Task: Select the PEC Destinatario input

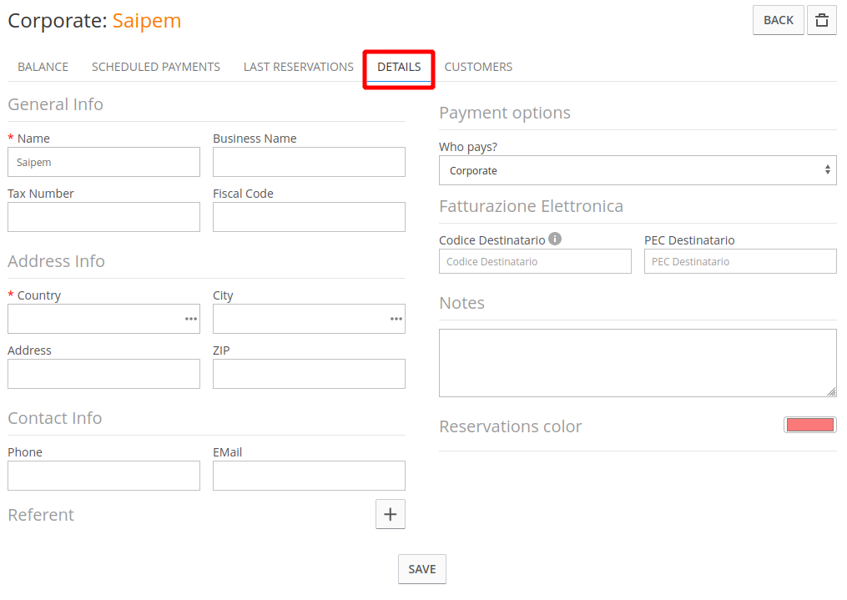Action: pos(740,261)
